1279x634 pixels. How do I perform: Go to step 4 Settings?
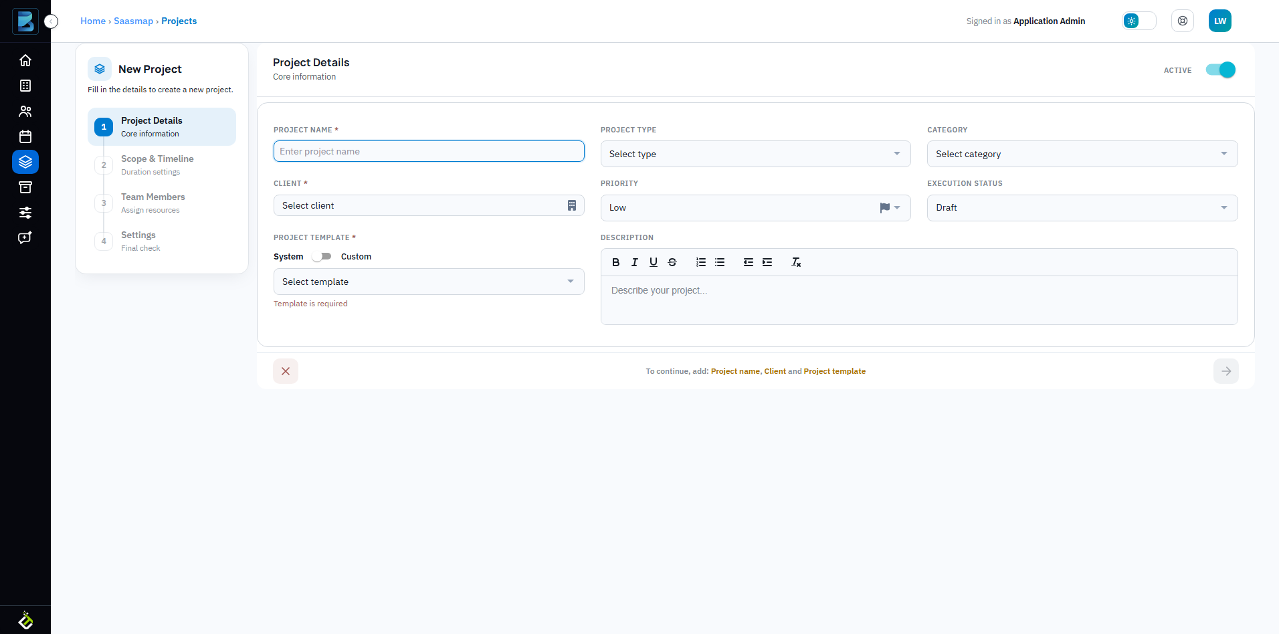pyautogui.click(x=162, y=241)
